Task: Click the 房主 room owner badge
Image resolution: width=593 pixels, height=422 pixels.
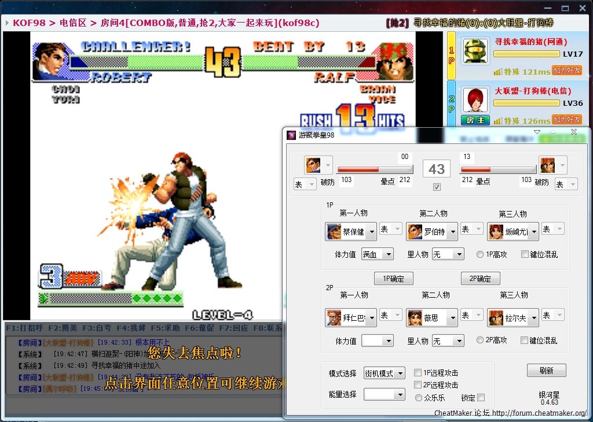Action: tap(475, 120)
